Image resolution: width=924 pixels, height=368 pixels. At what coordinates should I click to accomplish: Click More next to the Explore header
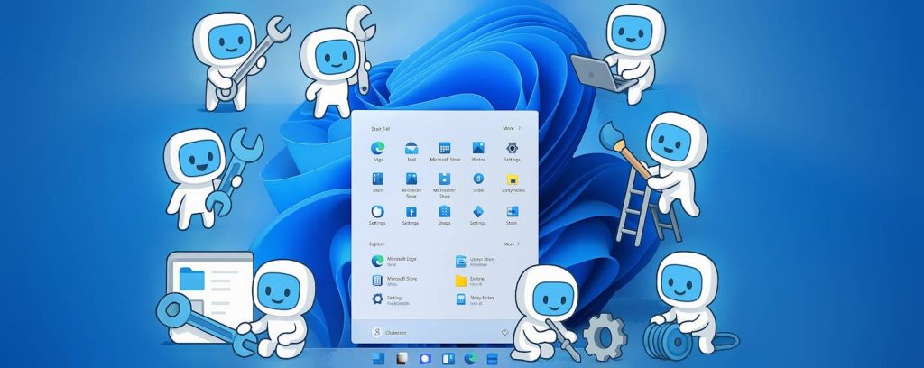point(513,244)
